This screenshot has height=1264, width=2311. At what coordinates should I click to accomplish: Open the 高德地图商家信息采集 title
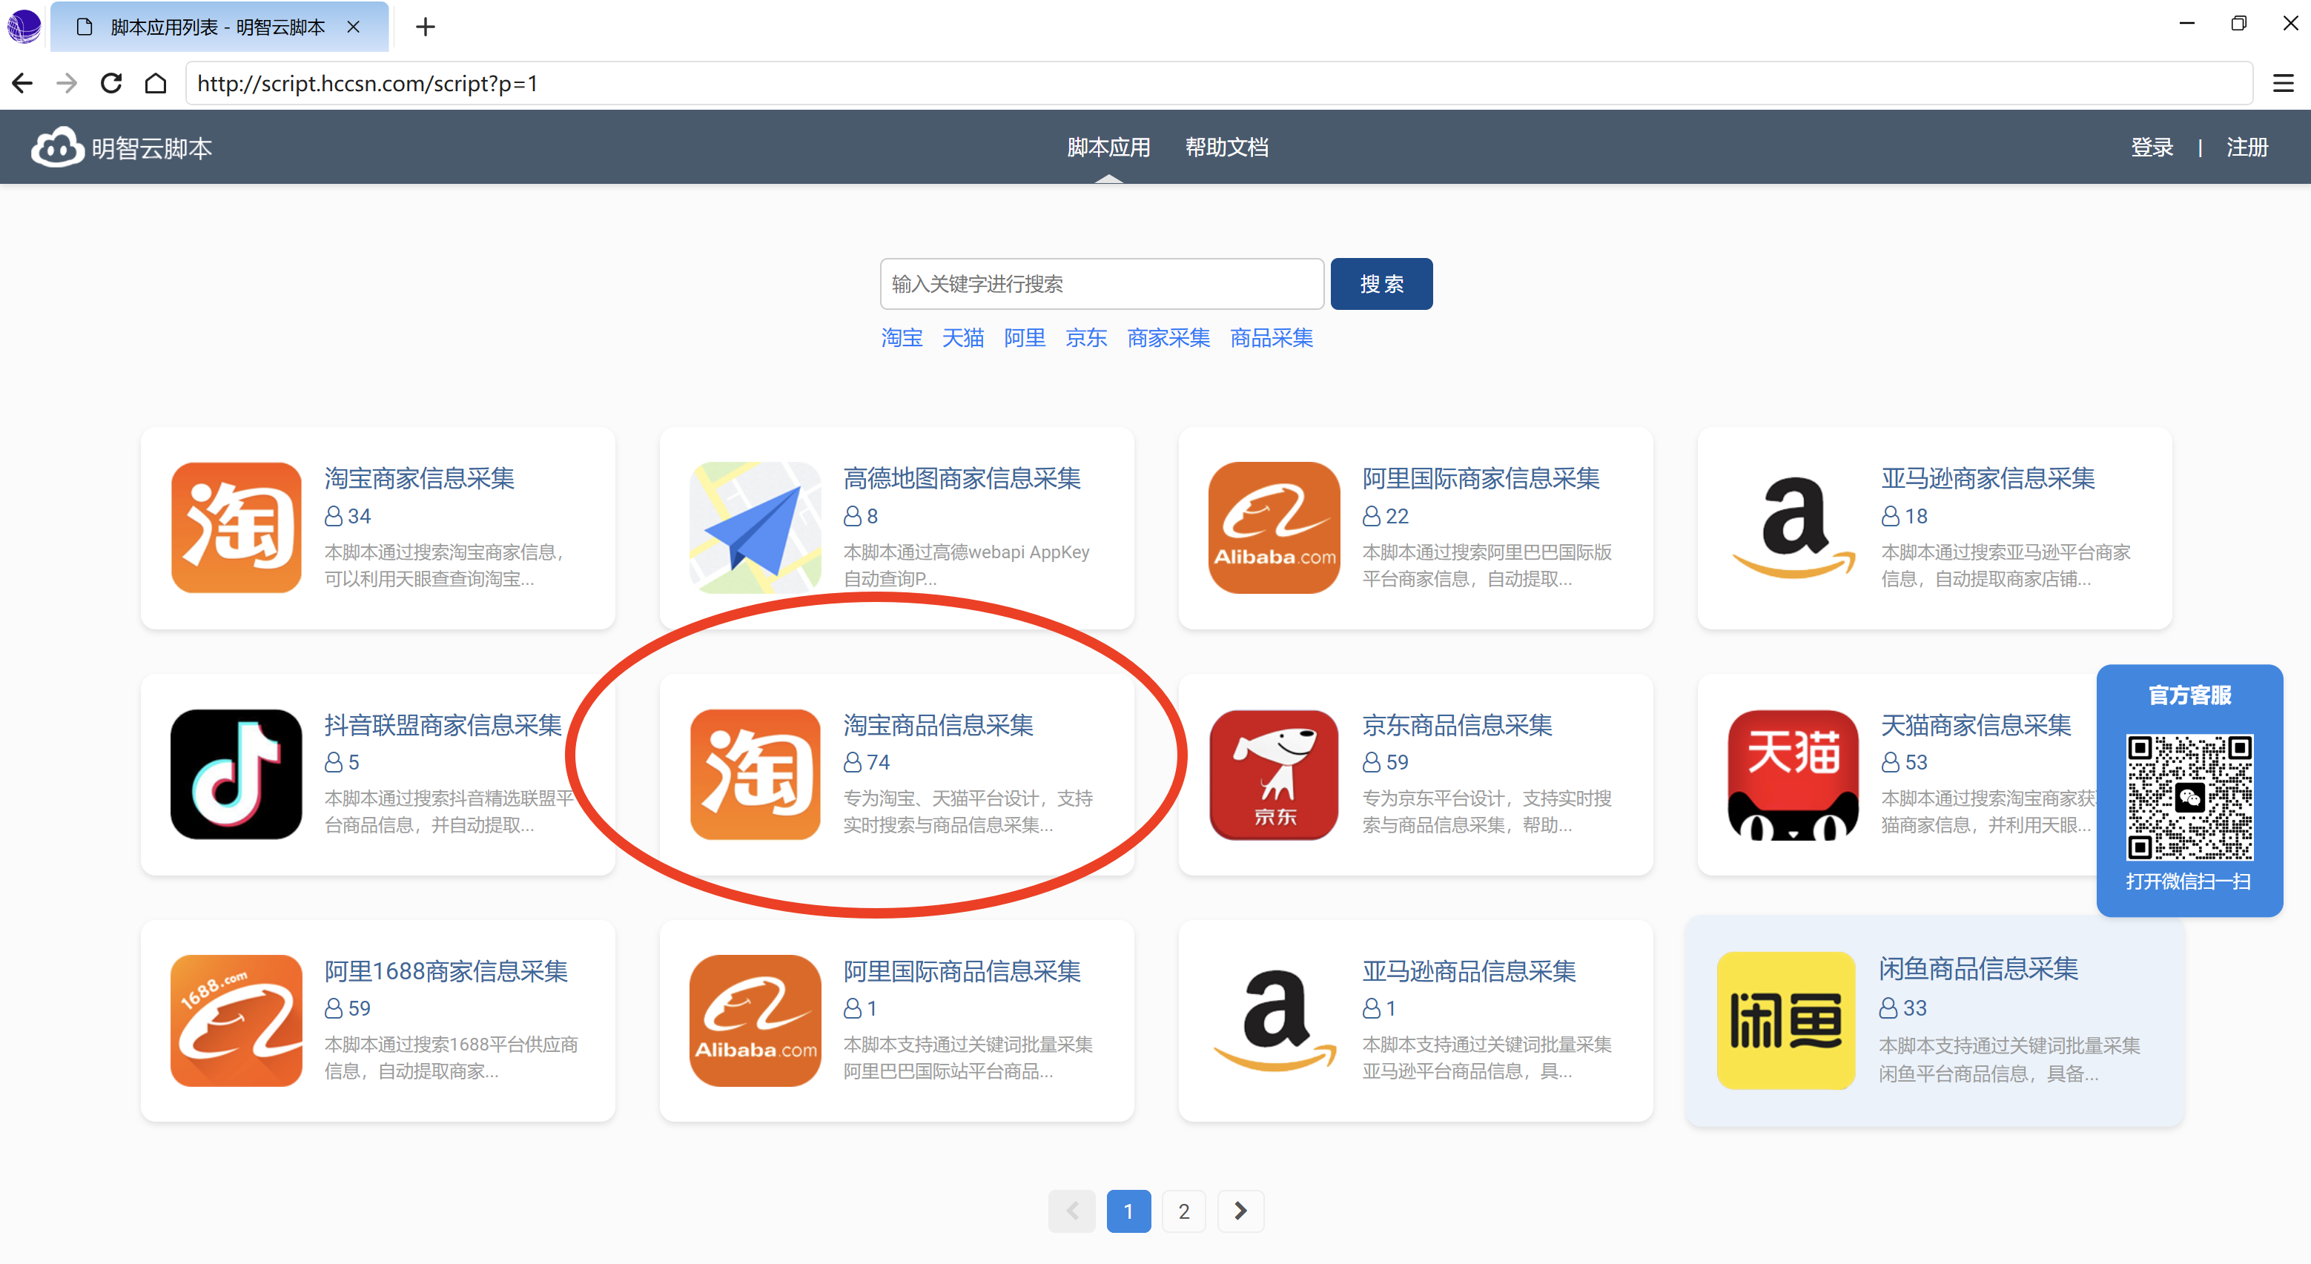[x=962, y=478]
